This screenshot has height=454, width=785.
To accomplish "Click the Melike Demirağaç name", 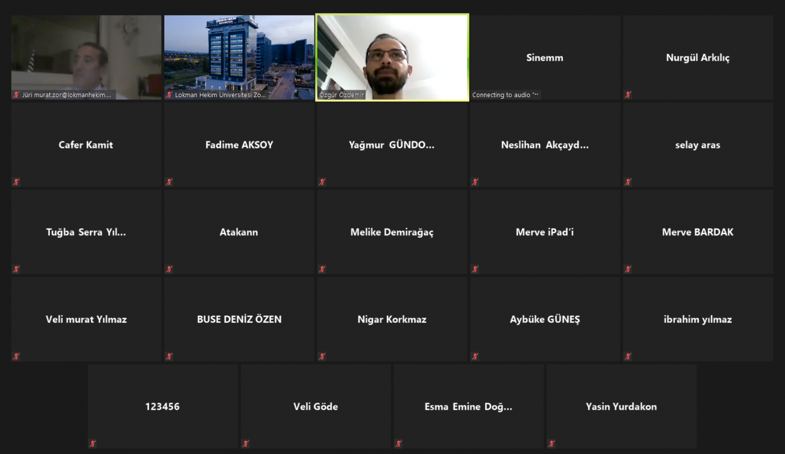I will click(x=392, y=232).
